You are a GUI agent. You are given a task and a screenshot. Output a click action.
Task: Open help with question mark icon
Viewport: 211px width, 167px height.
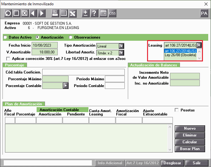click(x=94, y=13)
